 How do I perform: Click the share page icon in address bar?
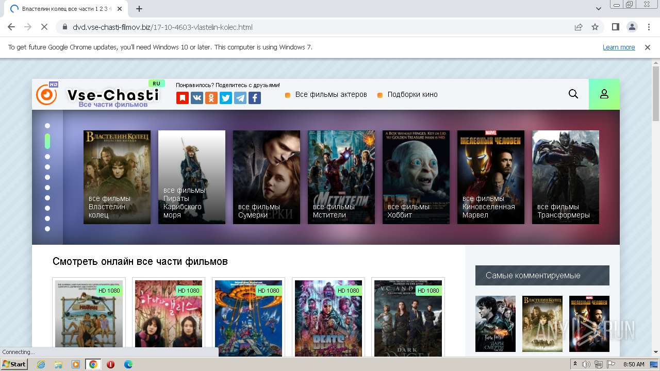[579, 27]
